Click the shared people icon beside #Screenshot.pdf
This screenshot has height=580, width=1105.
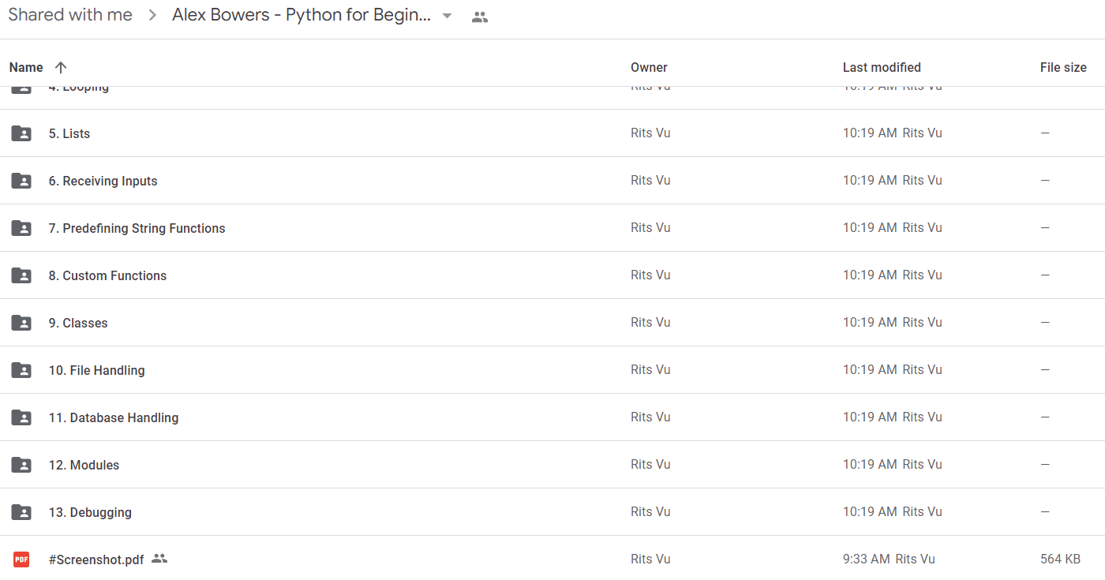point(159,559)
